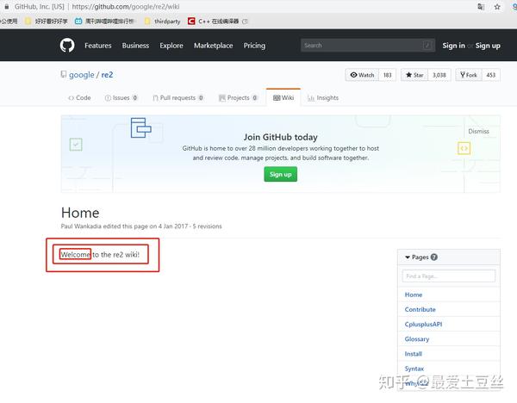Image resolution: width=517 pixels, height=403 pixels.
Task: Click the Sign up link in header
Action: [488, 46]
